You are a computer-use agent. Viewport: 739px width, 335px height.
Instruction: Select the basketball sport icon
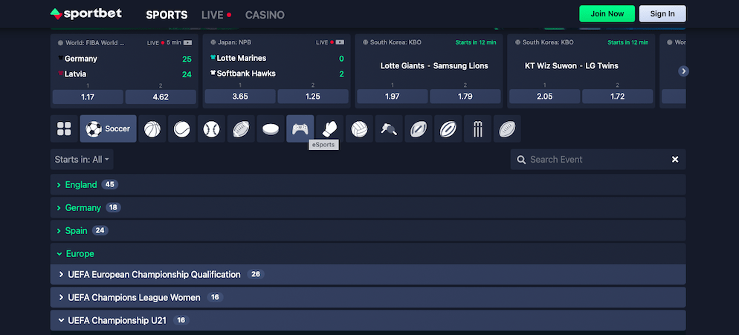(152, 129)
